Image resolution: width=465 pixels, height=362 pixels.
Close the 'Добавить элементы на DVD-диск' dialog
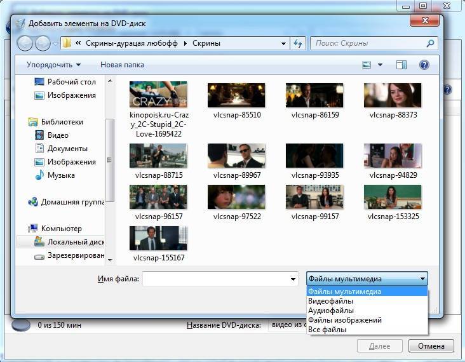(x=424, y=20)
